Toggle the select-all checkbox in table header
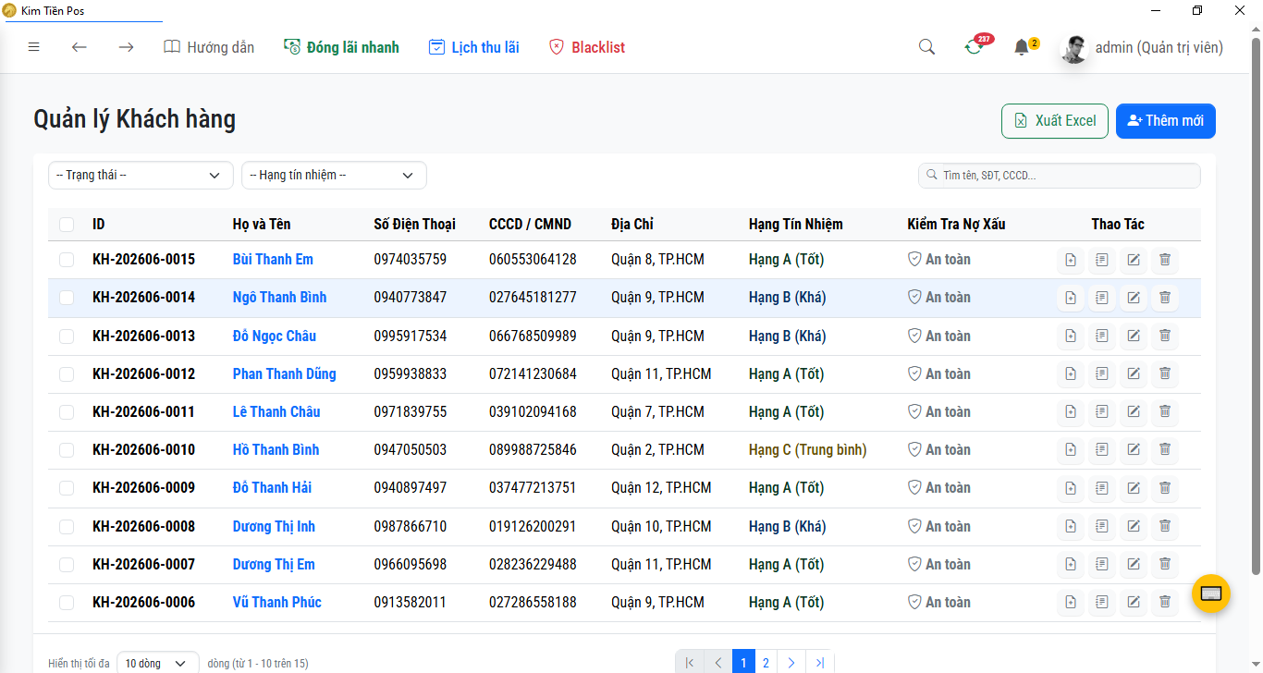This screenshot has width=1263, height=673. click(x=67, y=224)
